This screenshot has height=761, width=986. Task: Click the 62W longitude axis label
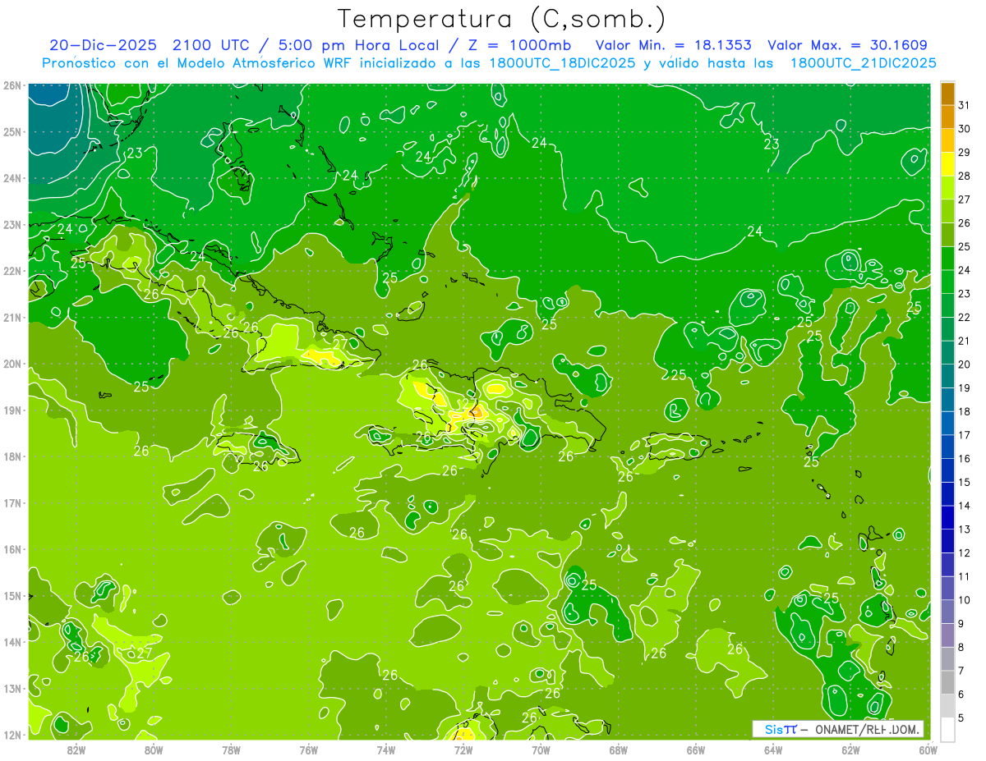[x=850, y=749]
